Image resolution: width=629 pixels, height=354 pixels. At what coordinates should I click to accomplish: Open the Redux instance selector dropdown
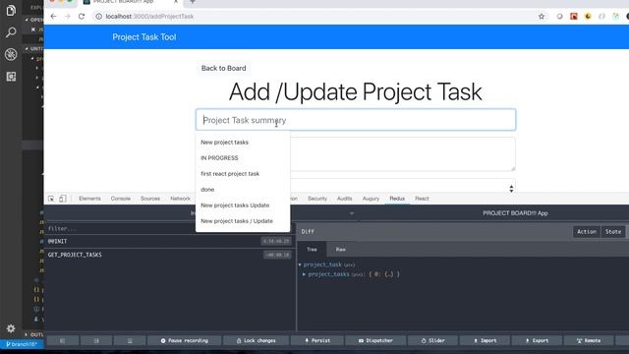[x=352, y=213]
